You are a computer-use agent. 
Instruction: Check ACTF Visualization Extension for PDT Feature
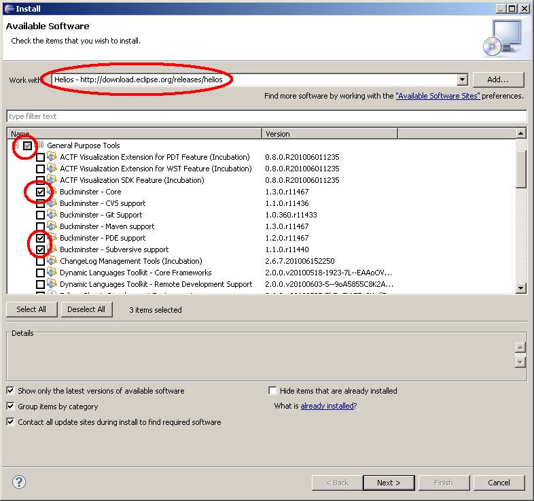coord(40,158)
